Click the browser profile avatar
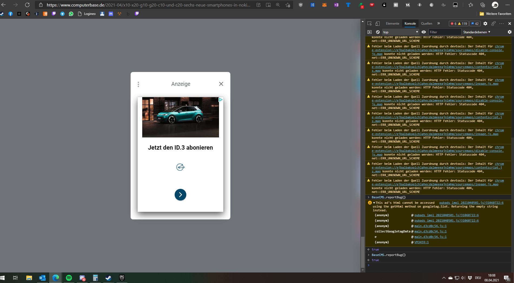Screen dimensions: 514x283 [495, 5]
